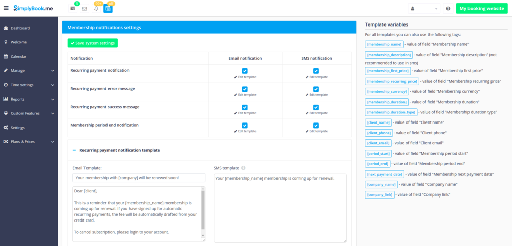Open Dashboard in the sidebar
The width and height of the screenshot is (512, 246).
[20, 28]
